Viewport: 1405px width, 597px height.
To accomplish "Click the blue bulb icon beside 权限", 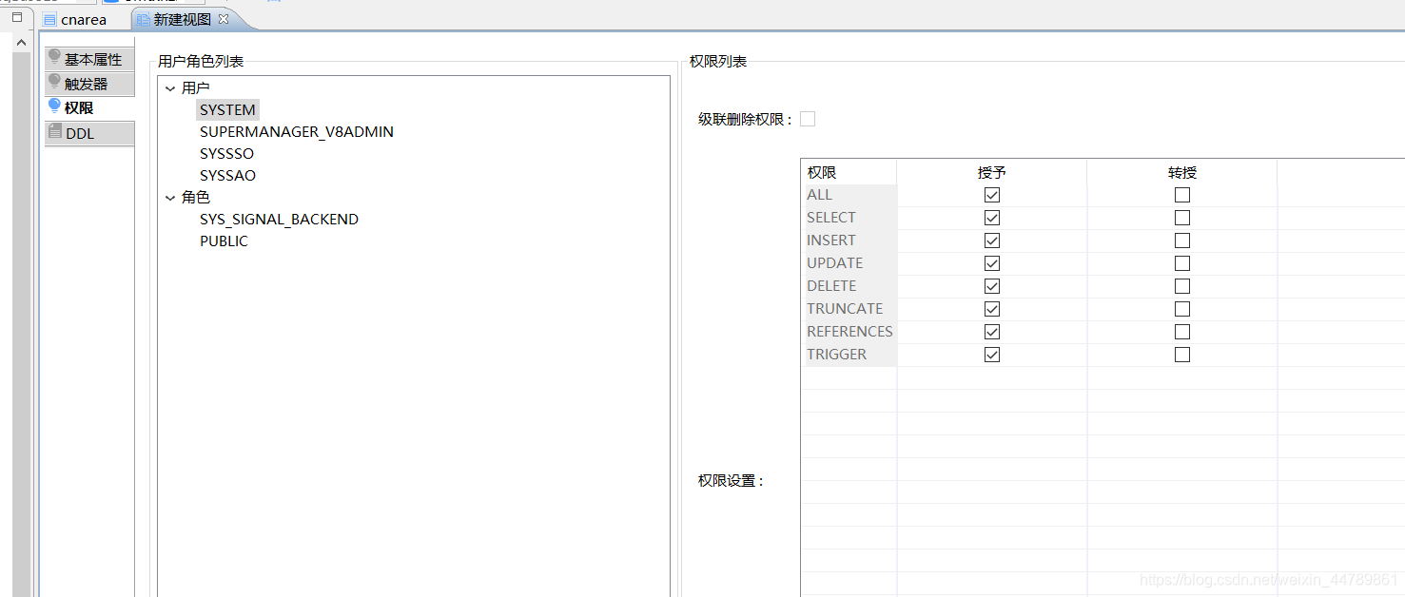I will point(54,106).
